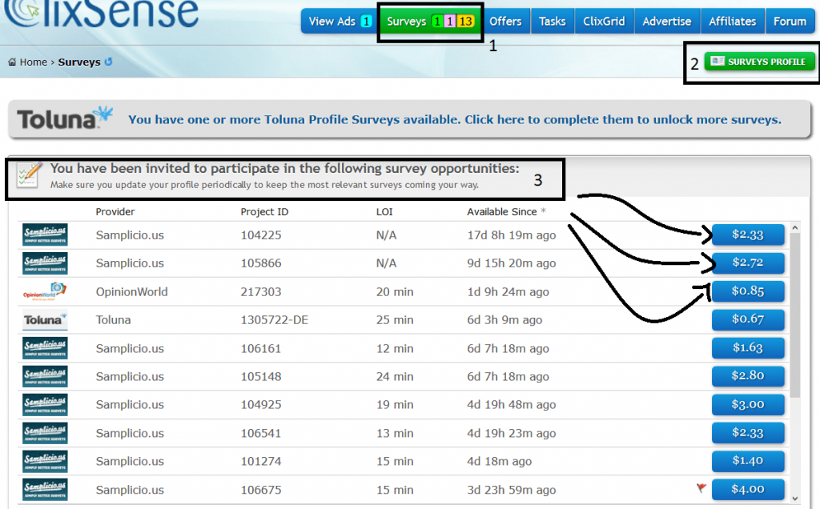Viewport: 820px width, 509px height.
Task: Click the '4d 18m ago' availability text
Action: [x=500, y=461]
